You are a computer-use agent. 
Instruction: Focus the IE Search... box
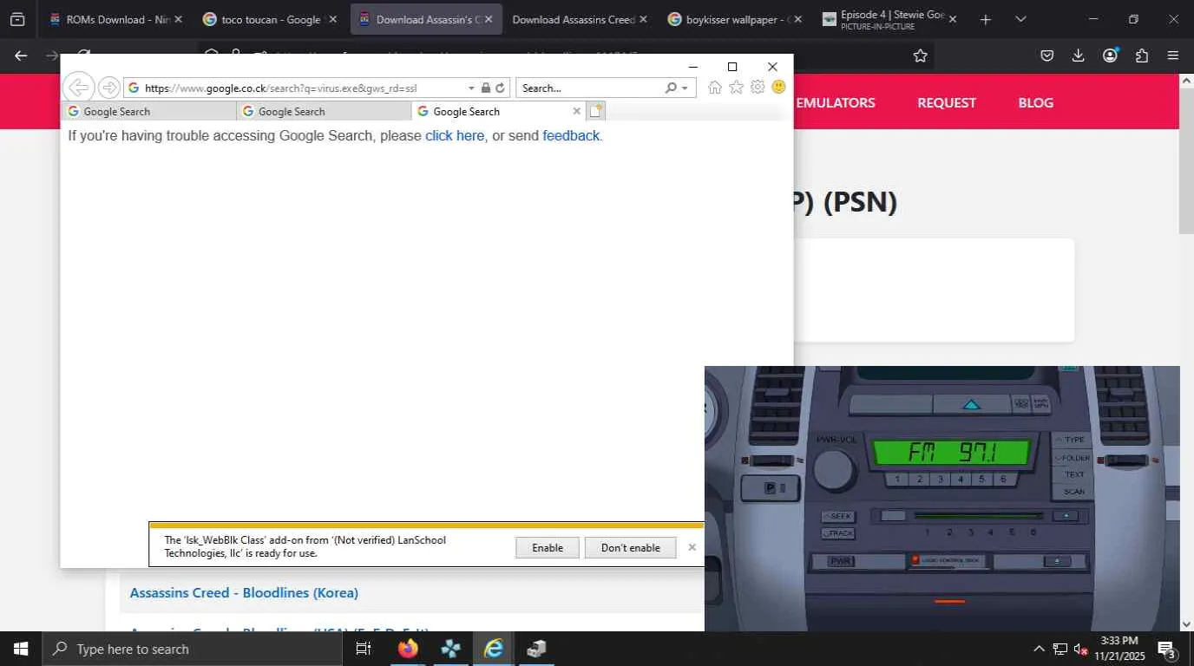[592, 88]
